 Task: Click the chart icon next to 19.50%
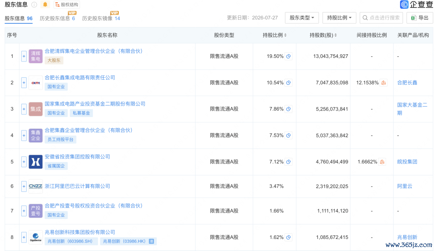pyautogui.click(x=288, y=56)
